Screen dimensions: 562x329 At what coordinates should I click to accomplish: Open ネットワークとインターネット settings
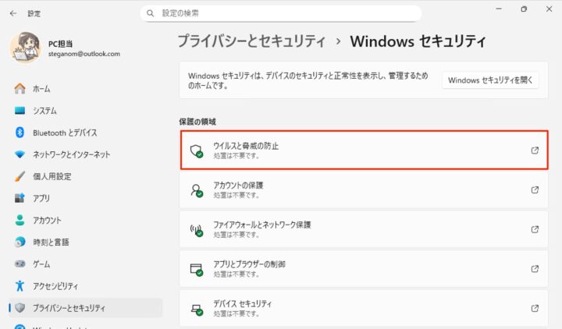pos(71,154)
